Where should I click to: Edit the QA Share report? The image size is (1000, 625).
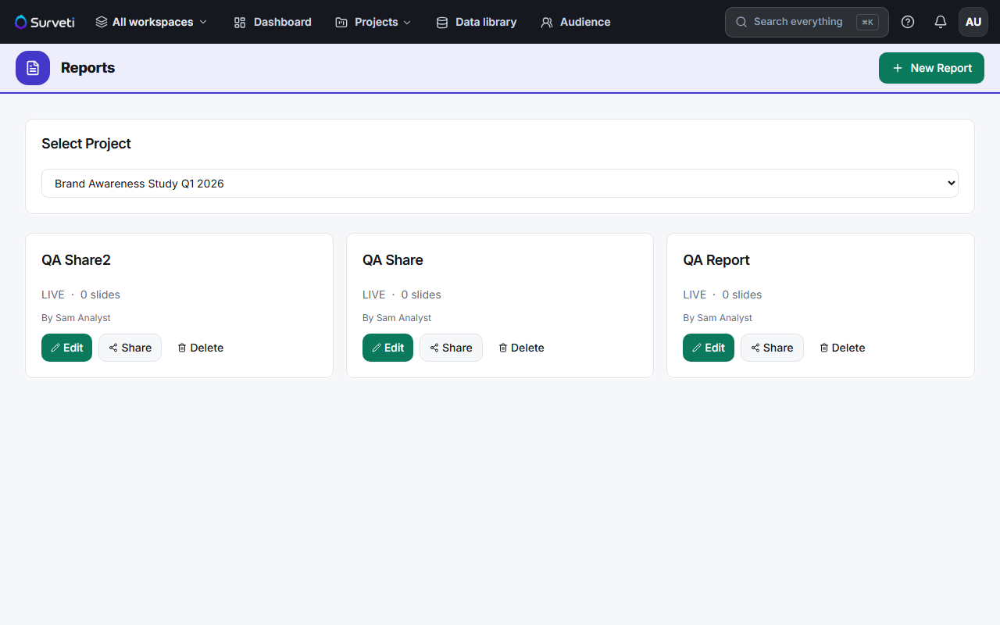[x=387, y=348]
